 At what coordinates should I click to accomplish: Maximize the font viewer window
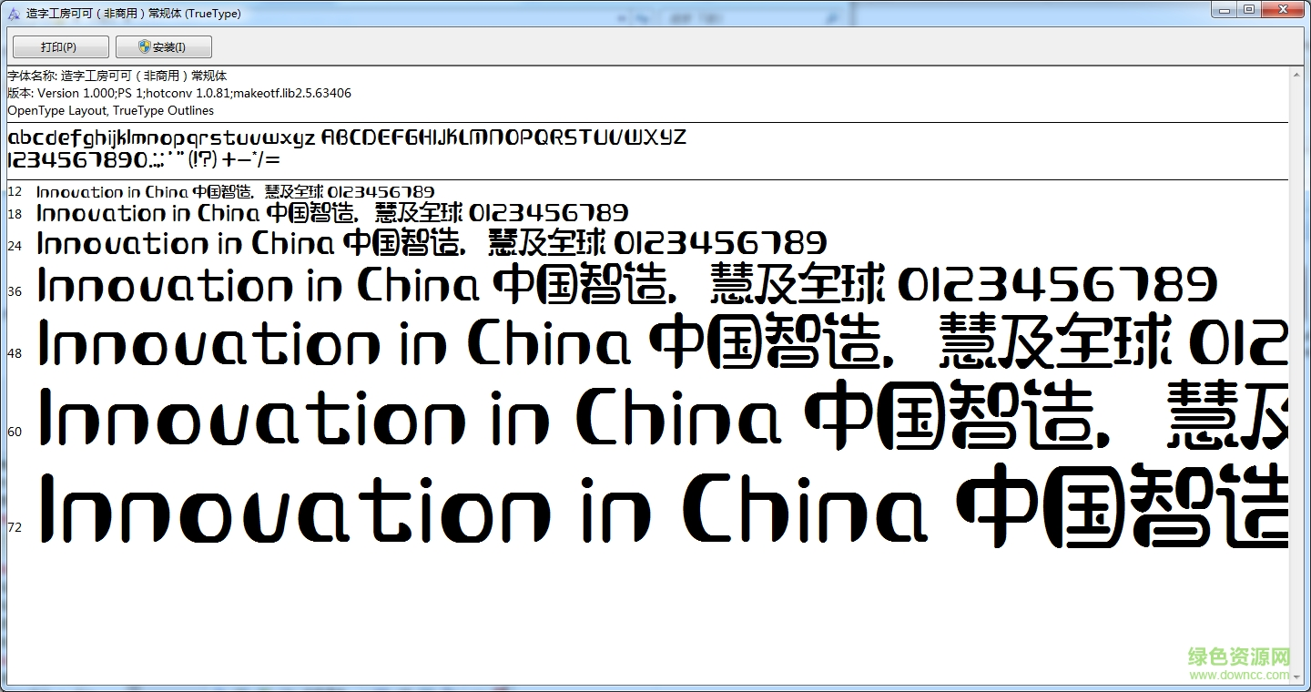1248,9
